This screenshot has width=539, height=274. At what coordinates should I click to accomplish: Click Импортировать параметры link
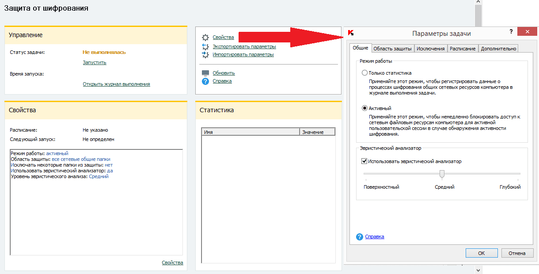point(243,55)
